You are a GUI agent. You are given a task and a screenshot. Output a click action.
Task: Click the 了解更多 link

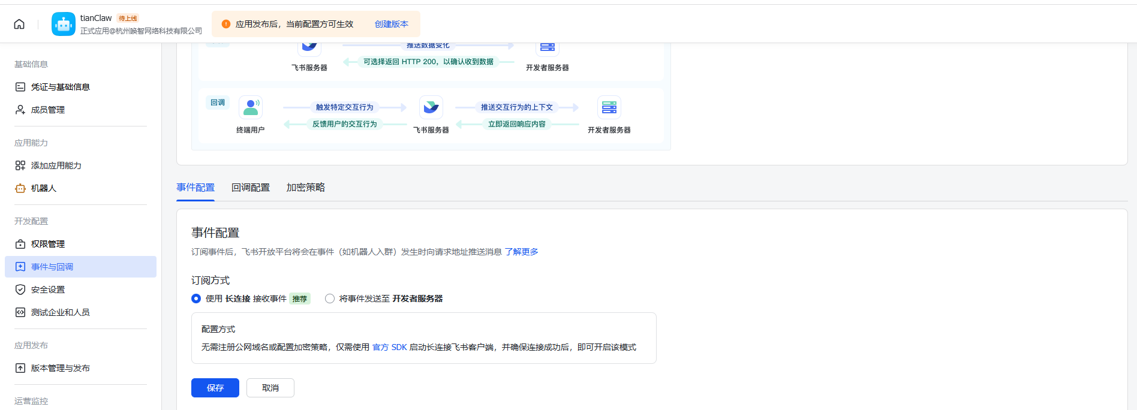tap(521, 252)
